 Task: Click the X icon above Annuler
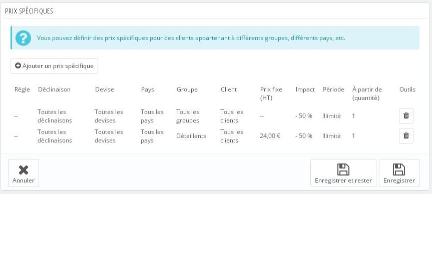tap(24, 170)
